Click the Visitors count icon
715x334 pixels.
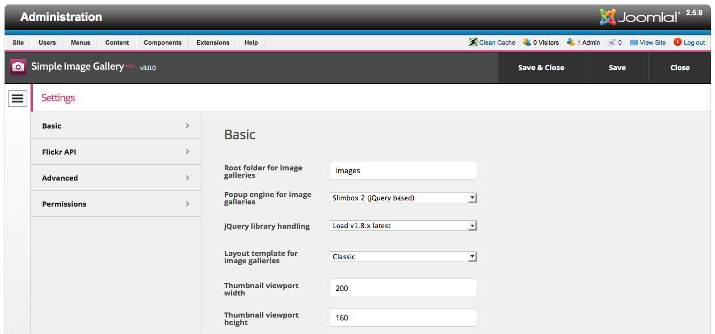pos(527,42)
